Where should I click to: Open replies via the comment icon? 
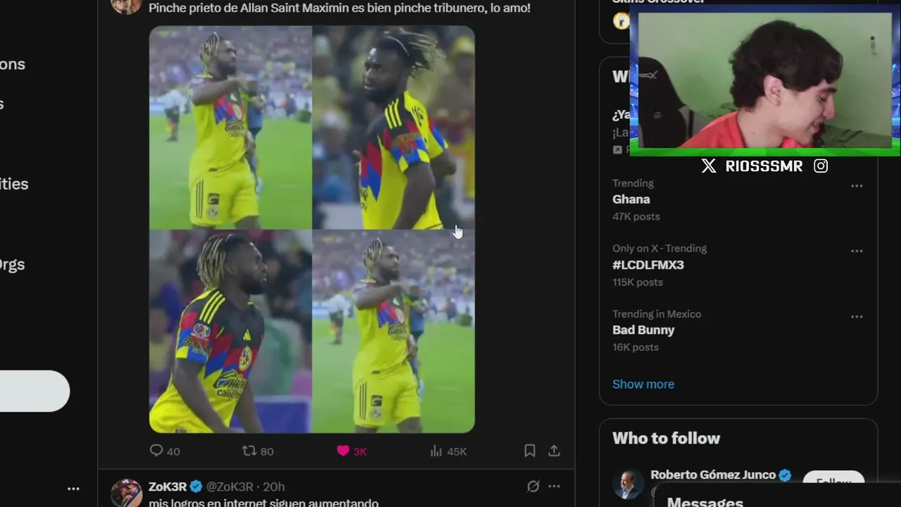(156, 451)
